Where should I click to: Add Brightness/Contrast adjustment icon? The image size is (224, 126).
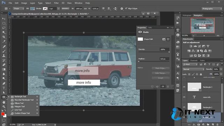[191, 46]
